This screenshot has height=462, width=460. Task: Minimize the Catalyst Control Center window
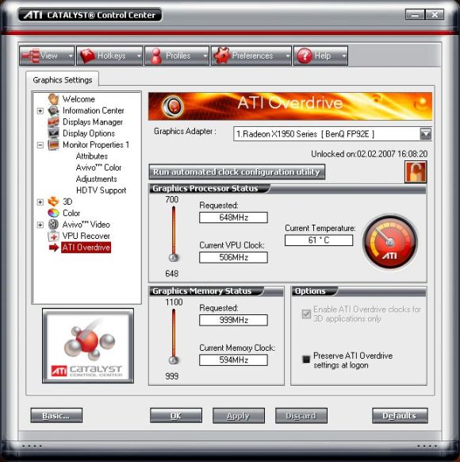click(415, 14)
